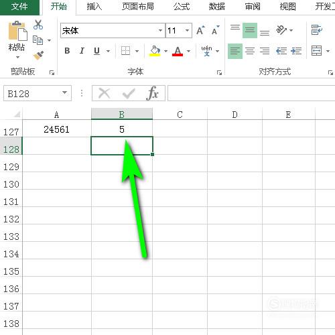Toggle center horizontal alignment
The height and width of the screenshot is (335, 335).
(x=250, y=51)
